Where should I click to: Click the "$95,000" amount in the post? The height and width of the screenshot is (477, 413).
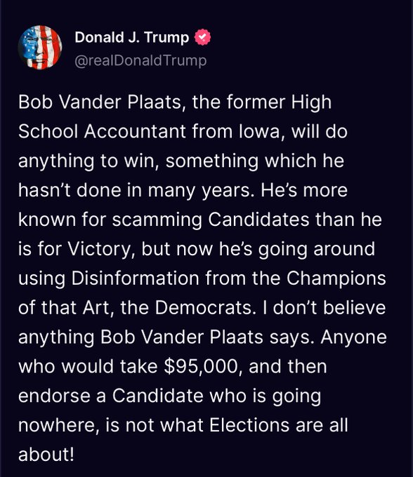201,367
